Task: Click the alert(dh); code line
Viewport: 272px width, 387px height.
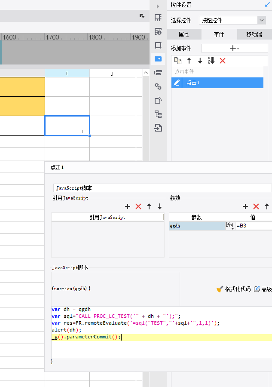Action: click(x=66, y=330)
